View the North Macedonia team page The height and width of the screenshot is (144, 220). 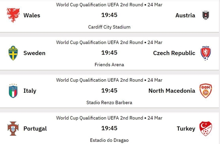coord(172,91)
